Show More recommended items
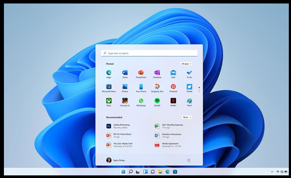This screenshot has width=291, height=178. pos(187,117)
